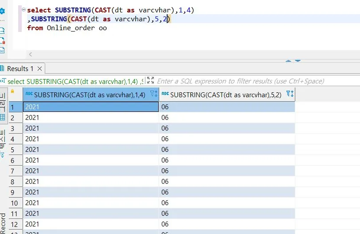Click the from keyword in editor
360x234 pixels.
pyautogui.click(x=35, y=28)
